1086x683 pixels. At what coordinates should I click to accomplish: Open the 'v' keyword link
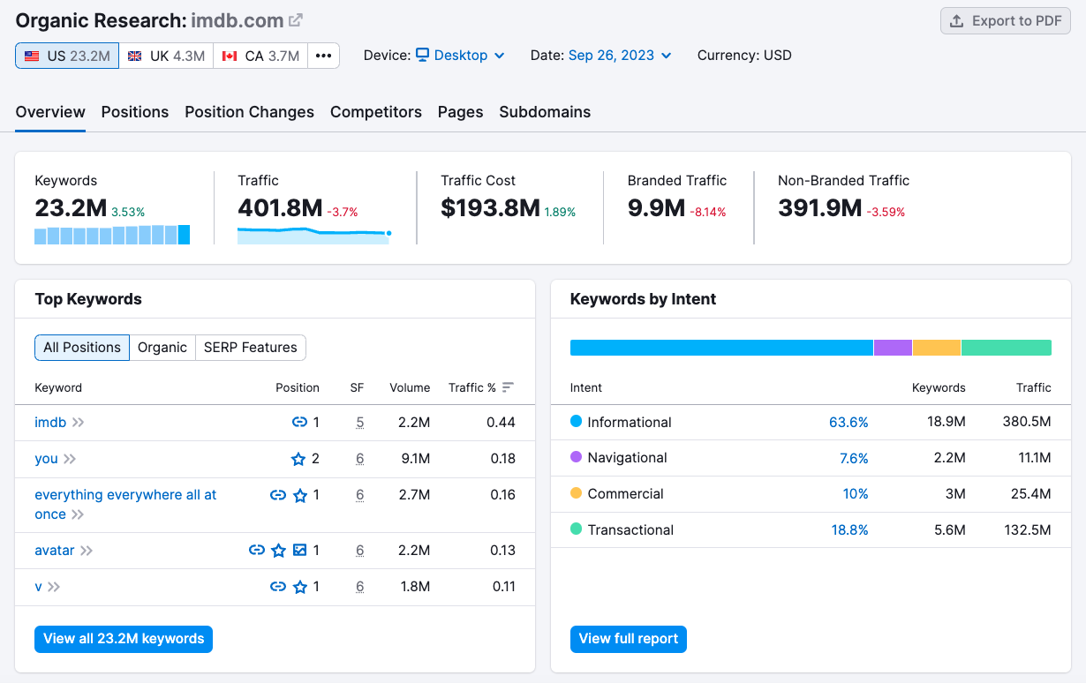click(x=38, y=586)
